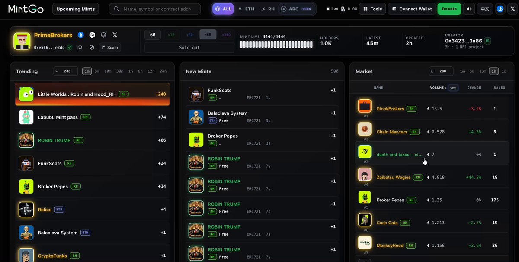The width and height of the screenshot is (519, 262).
Task: Open the OpenSea icon in the top bar
Action: click(x=500, y=9)
